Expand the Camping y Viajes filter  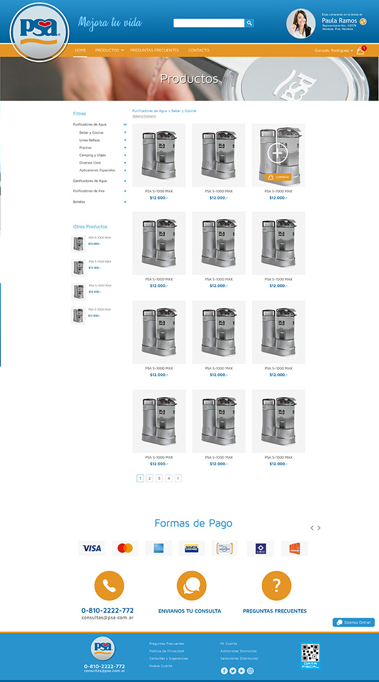pos(125,155)
